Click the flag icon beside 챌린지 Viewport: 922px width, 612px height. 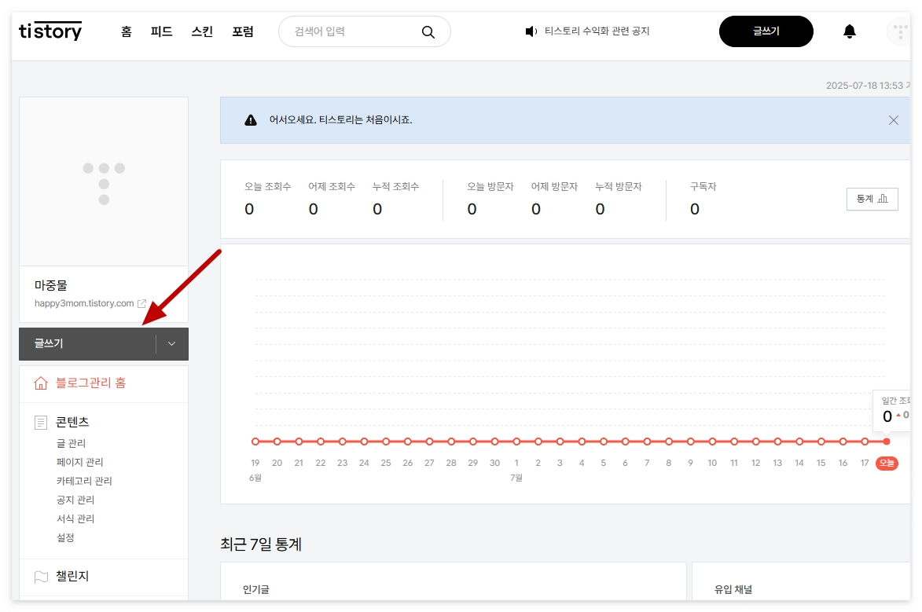[x=41, y=576]
